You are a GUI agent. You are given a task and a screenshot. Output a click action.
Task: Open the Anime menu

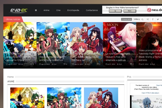click(46, 10)
